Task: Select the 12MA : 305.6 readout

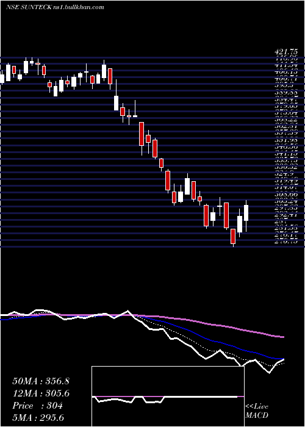Action: pos(41,393)
